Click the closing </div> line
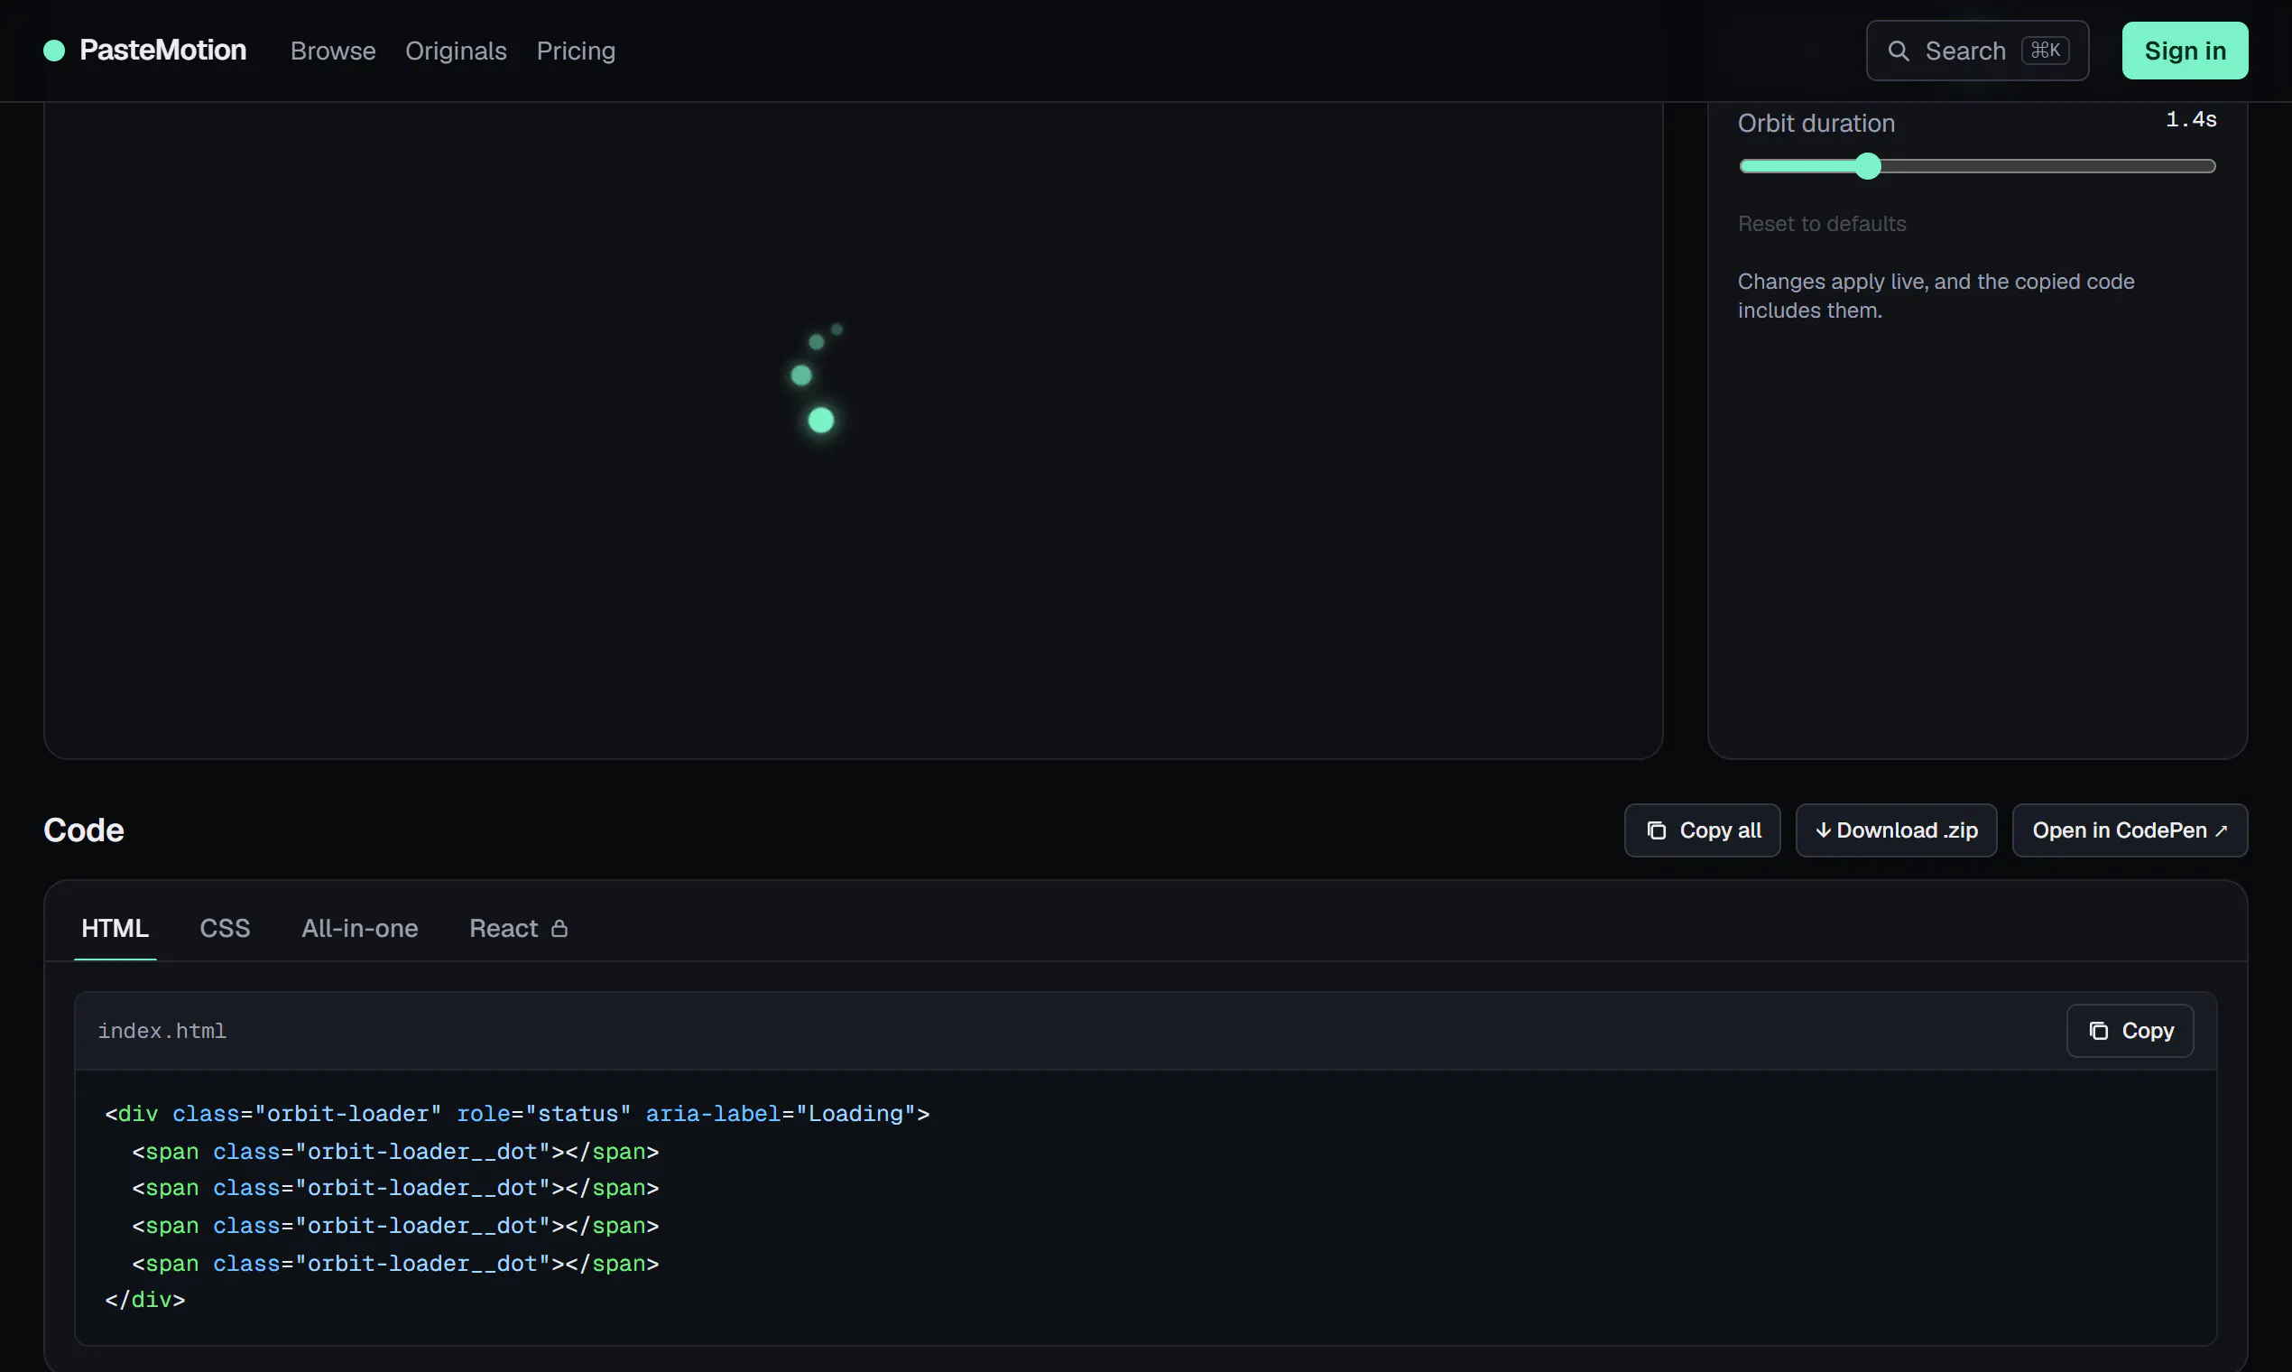2292x1372 pixels. pos(145,1301)
